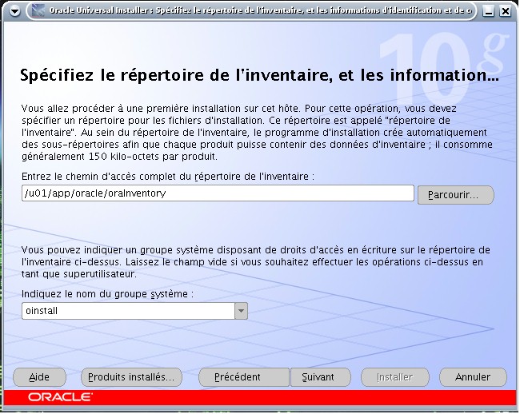This screenshot has width=520, height=414.
Task: Expand the system group name dropdown arrow
Action: click(x=241, y=311)
